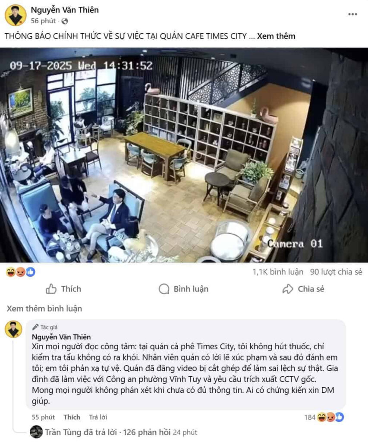Click the globe public audience icon
This screenshot has width=368, height=442.
click(65, 21)
